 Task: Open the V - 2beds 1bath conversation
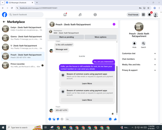pos(23,47)
